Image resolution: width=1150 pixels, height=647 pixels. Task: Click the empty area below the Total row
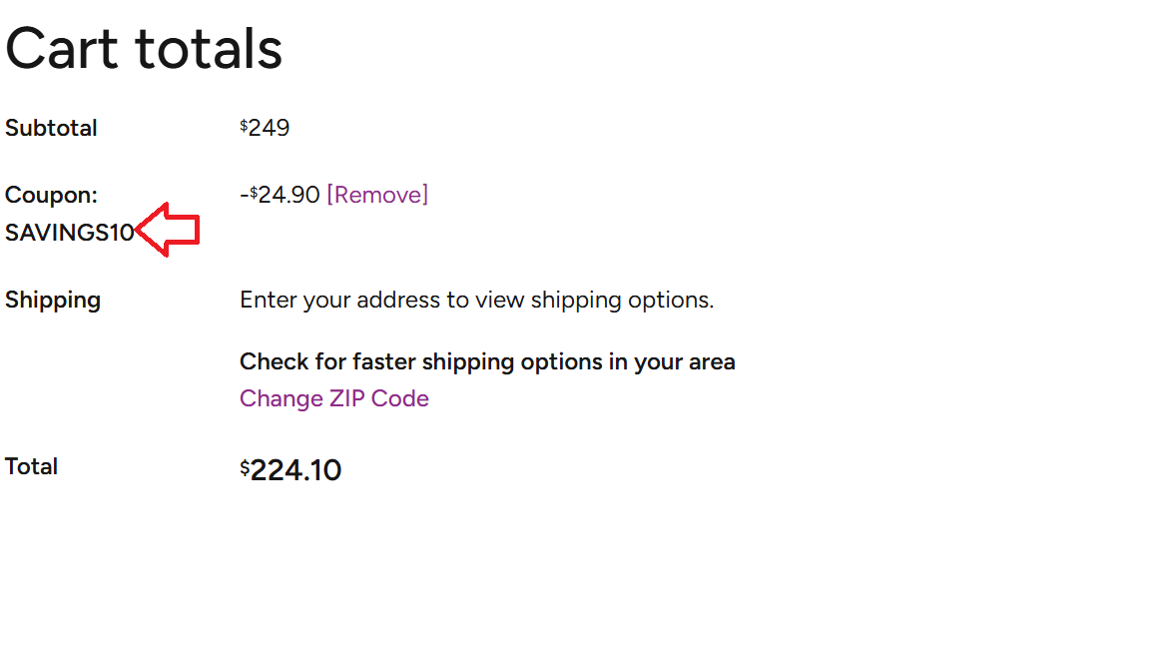(399, 559)
